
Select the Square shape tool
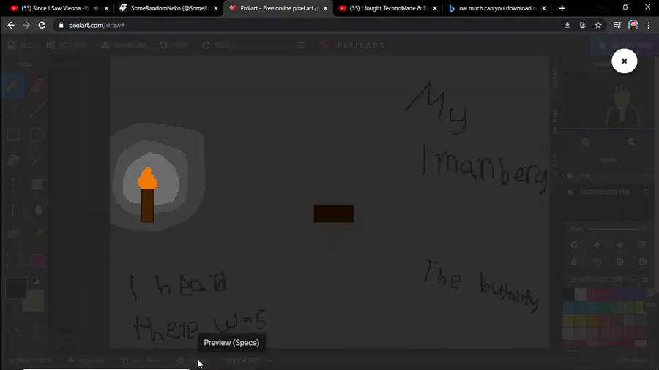coord(13,135)
